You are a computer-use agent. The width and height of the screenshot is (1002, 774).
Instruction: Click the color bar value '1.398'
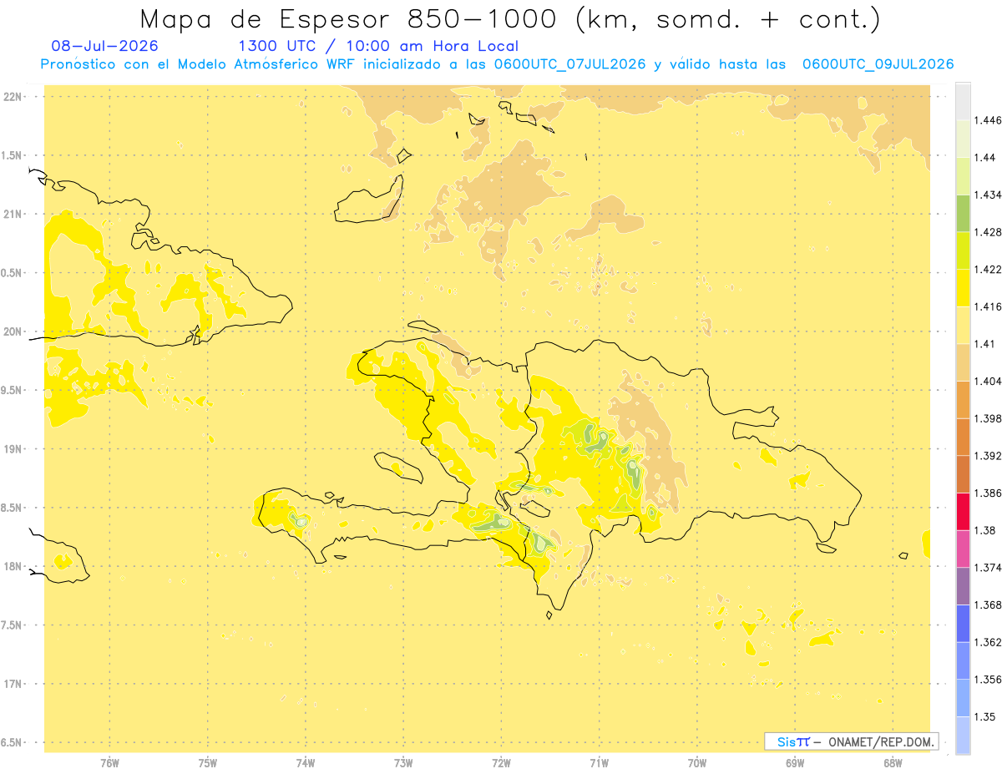click(988, 418)
